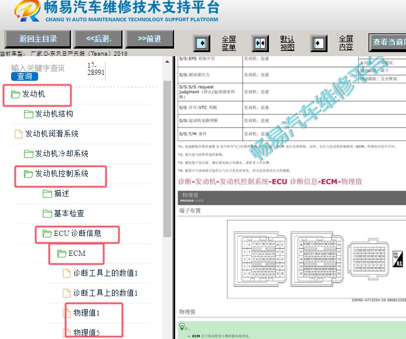The image size is (406, 339).
Task: Click the green note lightbulb icon
Action: pyautogui.click(x=182, y=326)
